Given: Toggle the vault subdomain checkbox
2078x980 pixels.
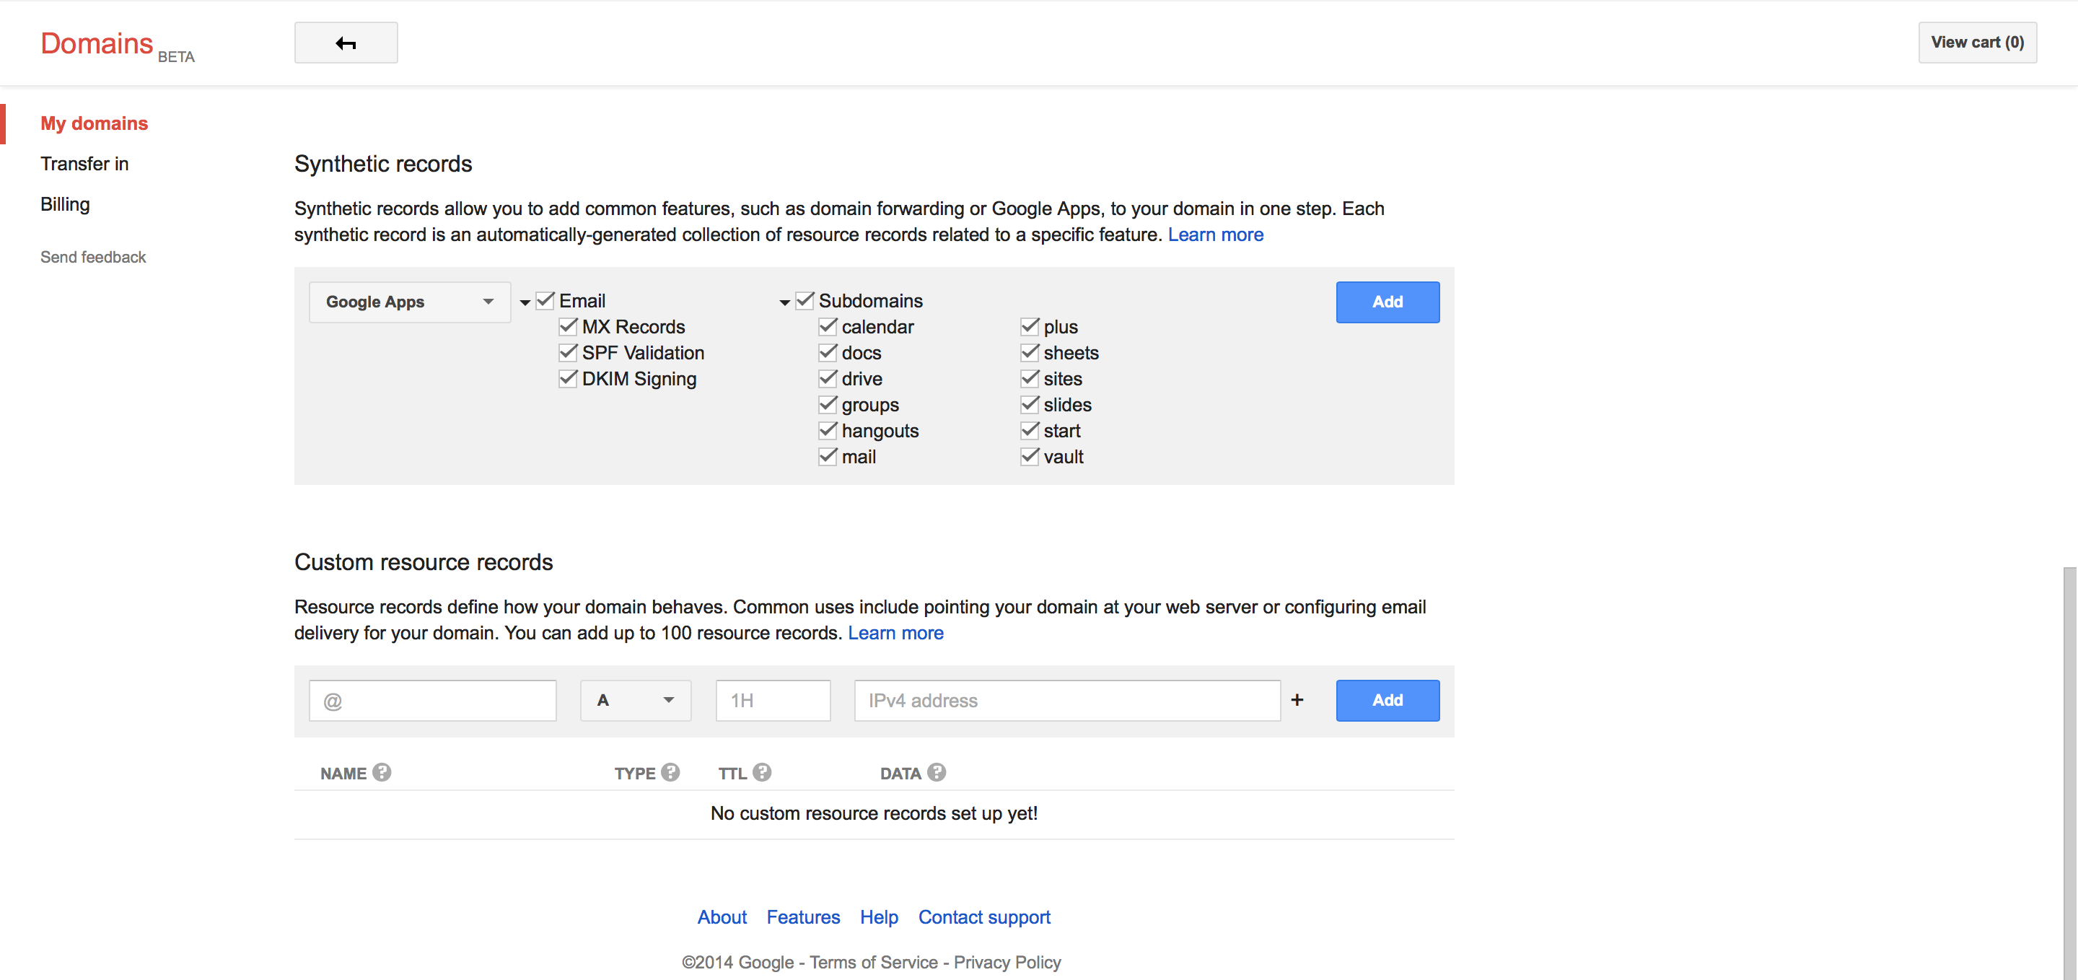Looking at the screenshot, I should (1030, 457).
